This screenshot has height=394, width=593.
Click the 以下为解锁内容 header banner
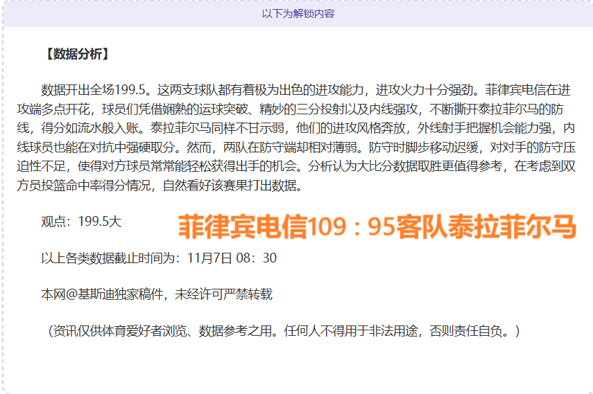298,14
